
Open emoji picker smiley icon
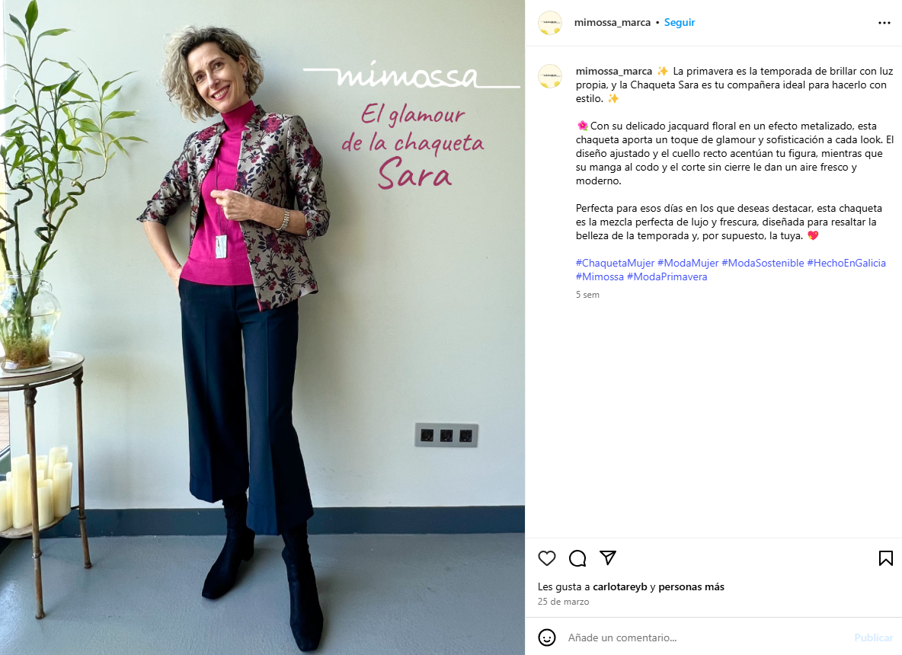[546, 637]
